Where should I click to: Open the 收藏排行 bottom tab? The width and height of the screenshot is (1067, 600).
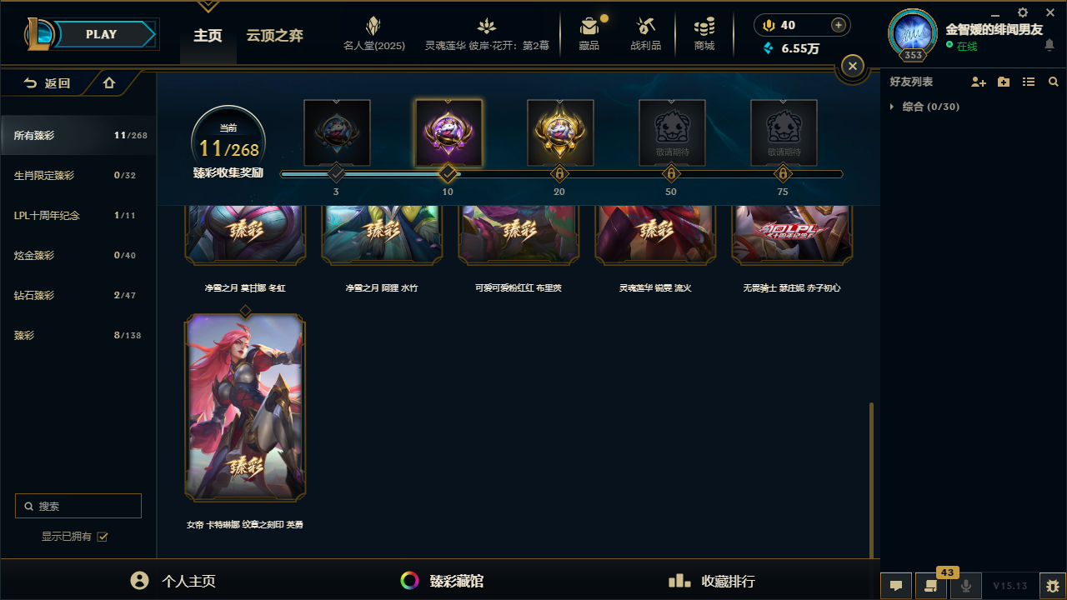712,581
